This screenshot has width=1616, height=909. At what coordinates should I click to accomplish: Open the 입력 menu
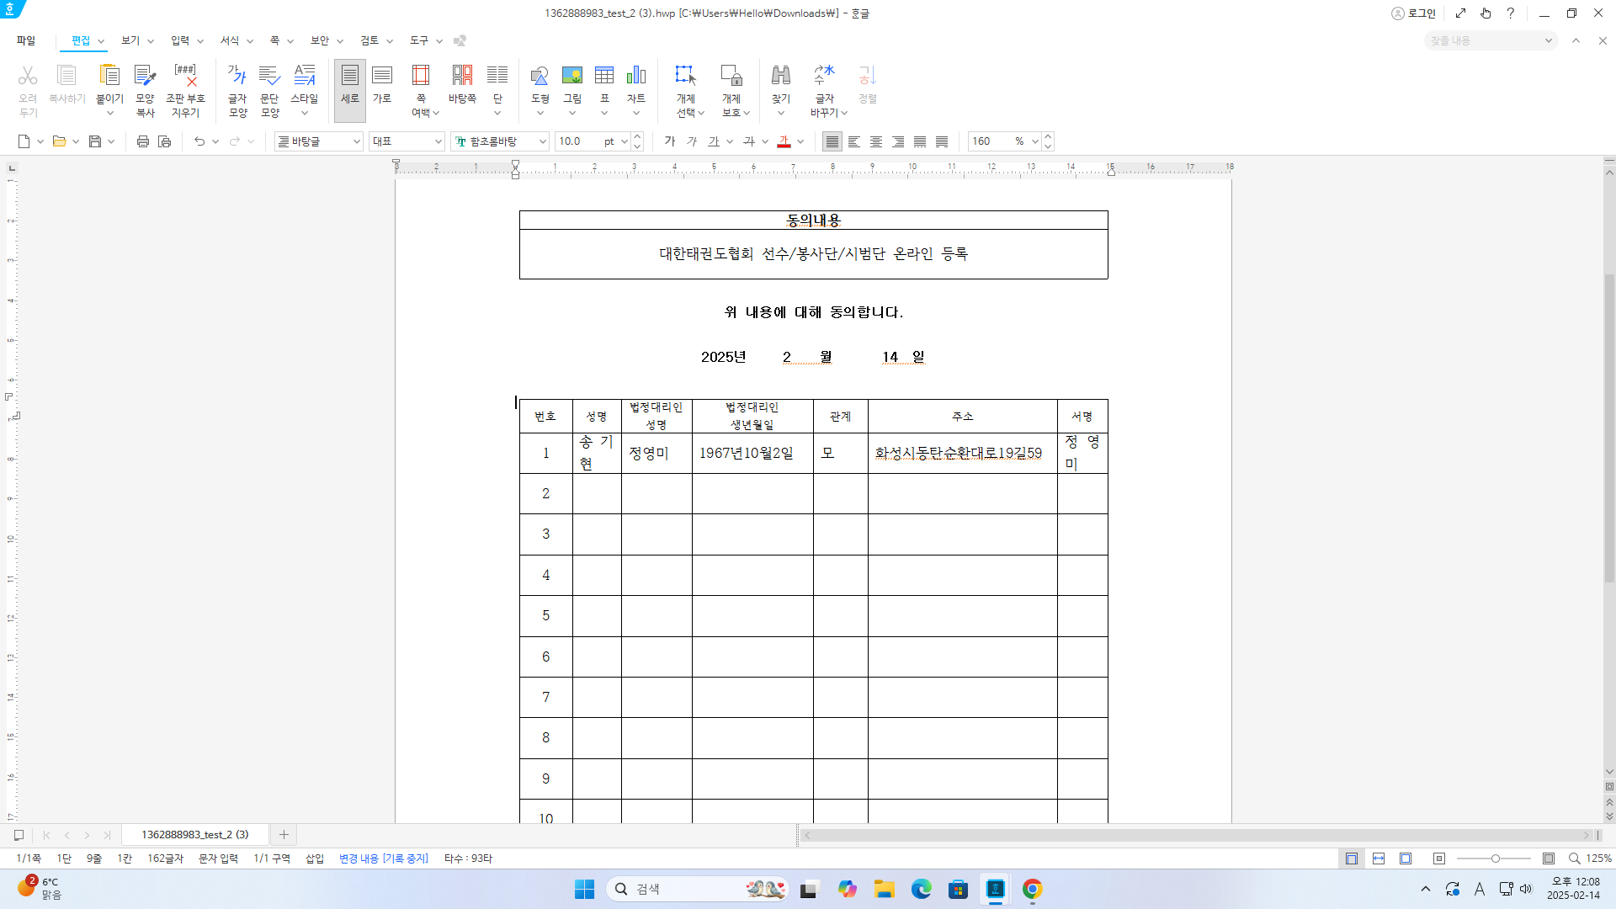click(180, 40)
